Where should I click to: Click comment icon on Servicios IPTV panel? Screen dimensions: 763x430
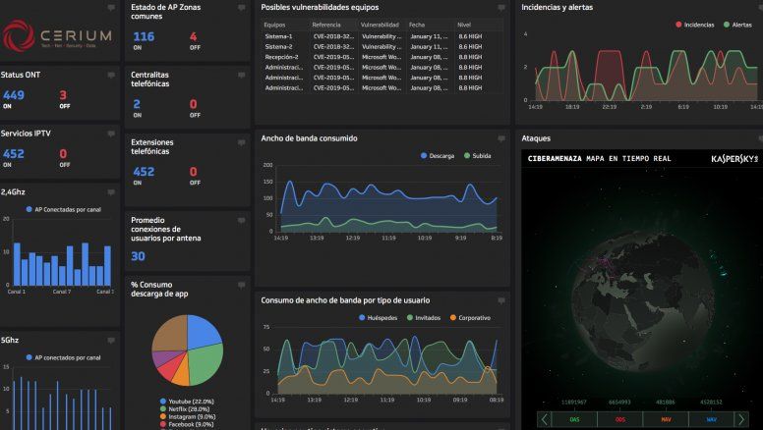(x=111, y=133)
